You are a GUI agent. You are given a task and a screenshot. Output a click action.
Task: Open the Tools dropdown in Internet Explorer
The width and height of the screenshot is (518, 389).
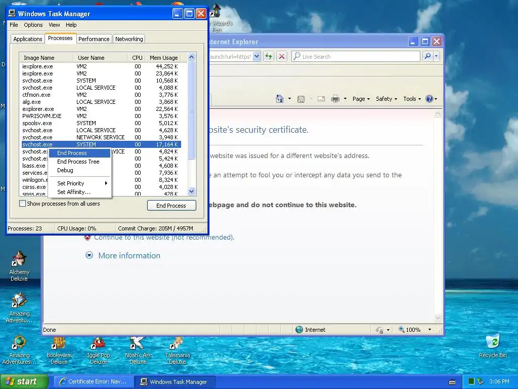[x=412, y=99]
